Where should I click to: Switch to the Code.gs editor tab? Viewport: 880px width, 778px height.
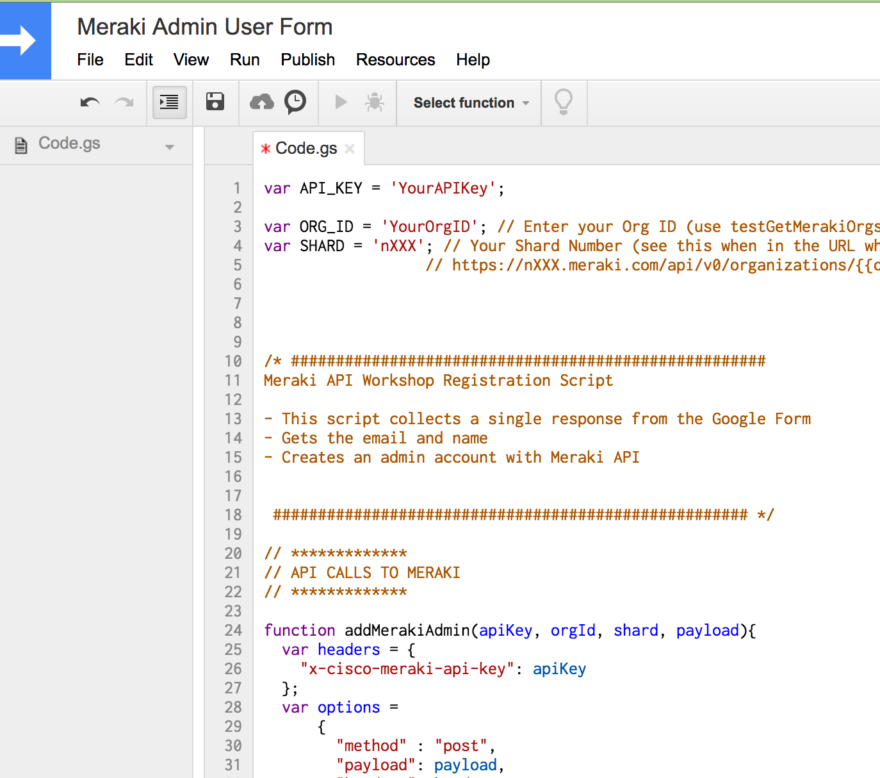(306, 149)
